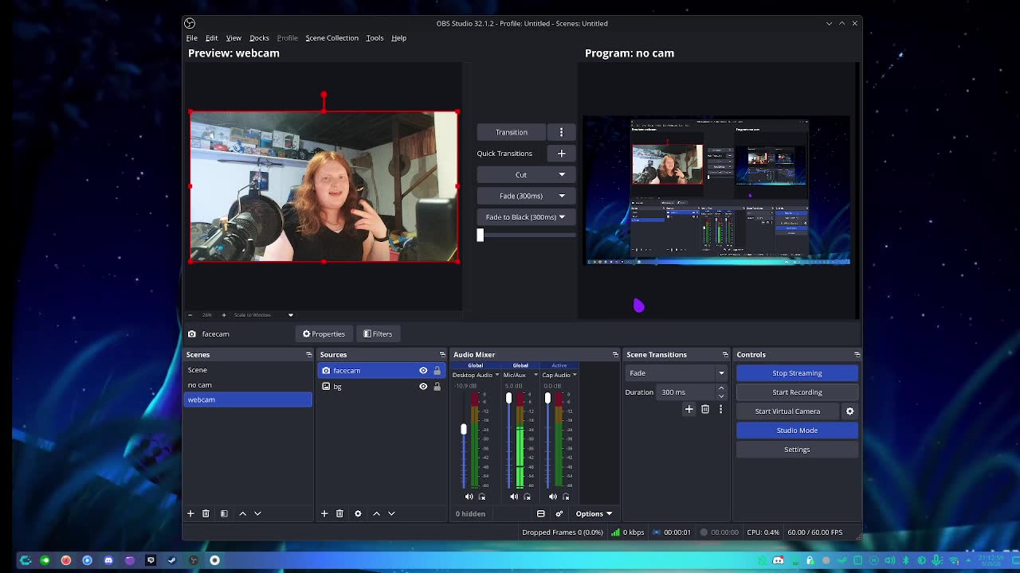Open Discord from the taskbar
This screenshot has width=1020, height=573.
pyautogui.click(x=108, y=560)
